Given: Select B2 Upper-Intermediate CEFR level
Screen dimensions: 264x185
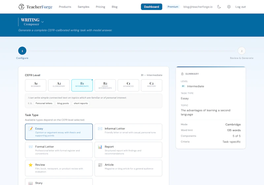Looking at the screenshot, I should pos(105,85).
